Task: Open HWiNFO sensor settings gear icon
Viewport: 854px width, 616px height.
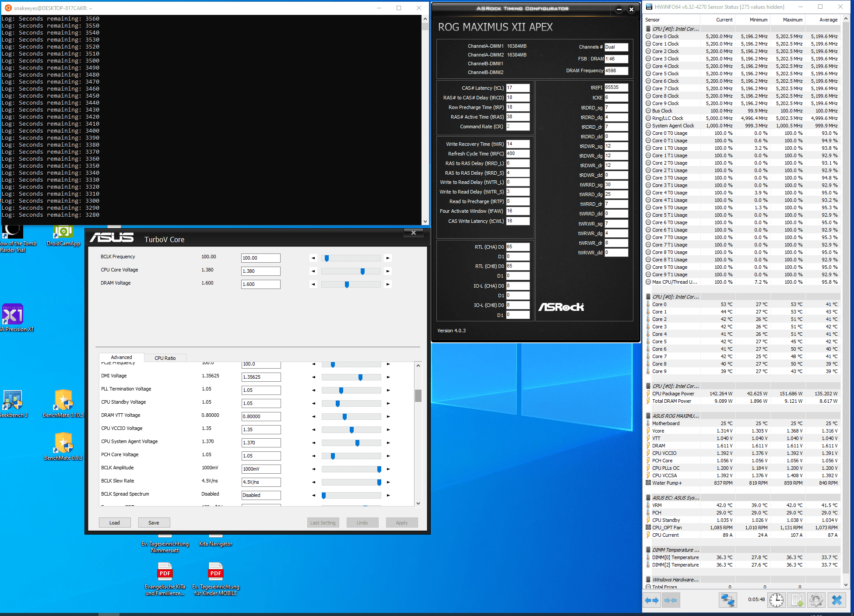Action: coord(816,600)
